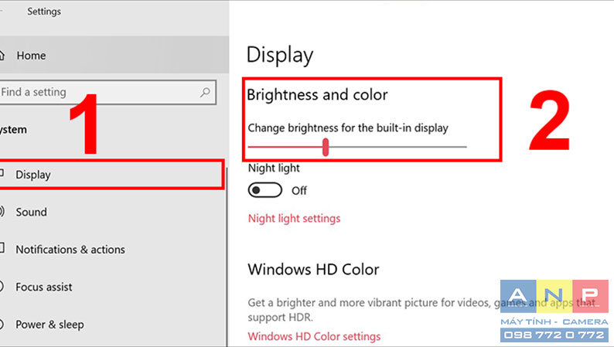The height and width of the screenshot is (347, 614).
Task: Click the Display page title
Action: point(280,55)
